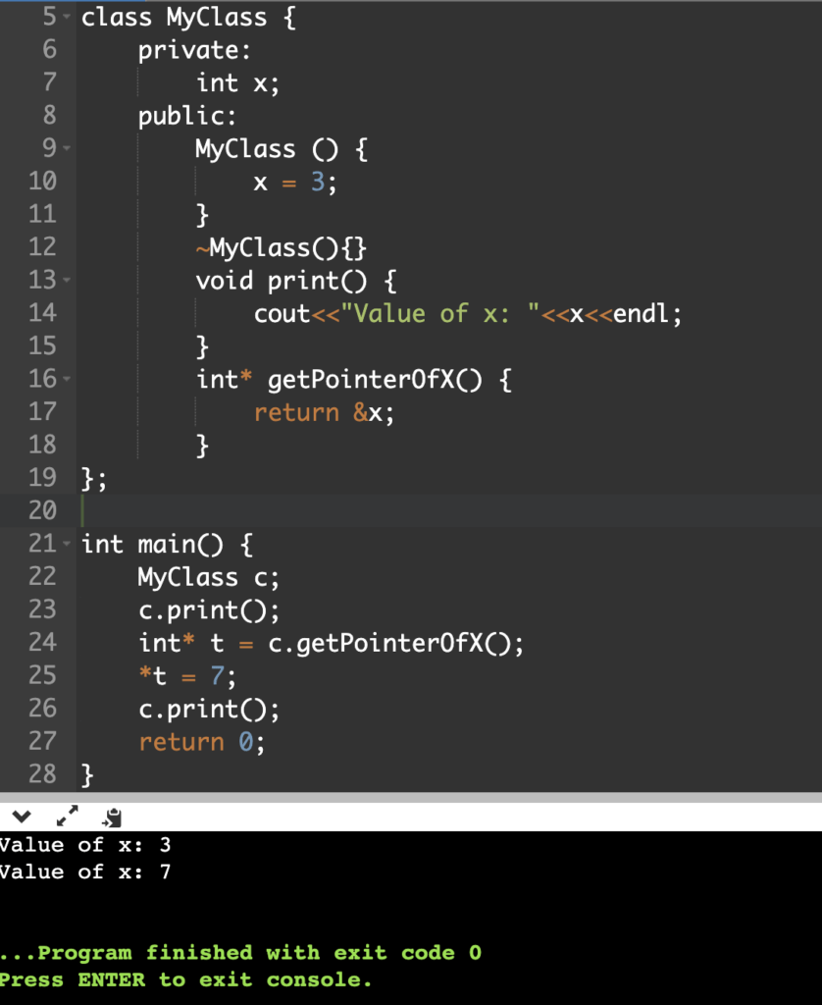Screen dimensions: 822x1005
Task: Click 'x = 3;' assignment in constructor
Action: coord(294,182)
